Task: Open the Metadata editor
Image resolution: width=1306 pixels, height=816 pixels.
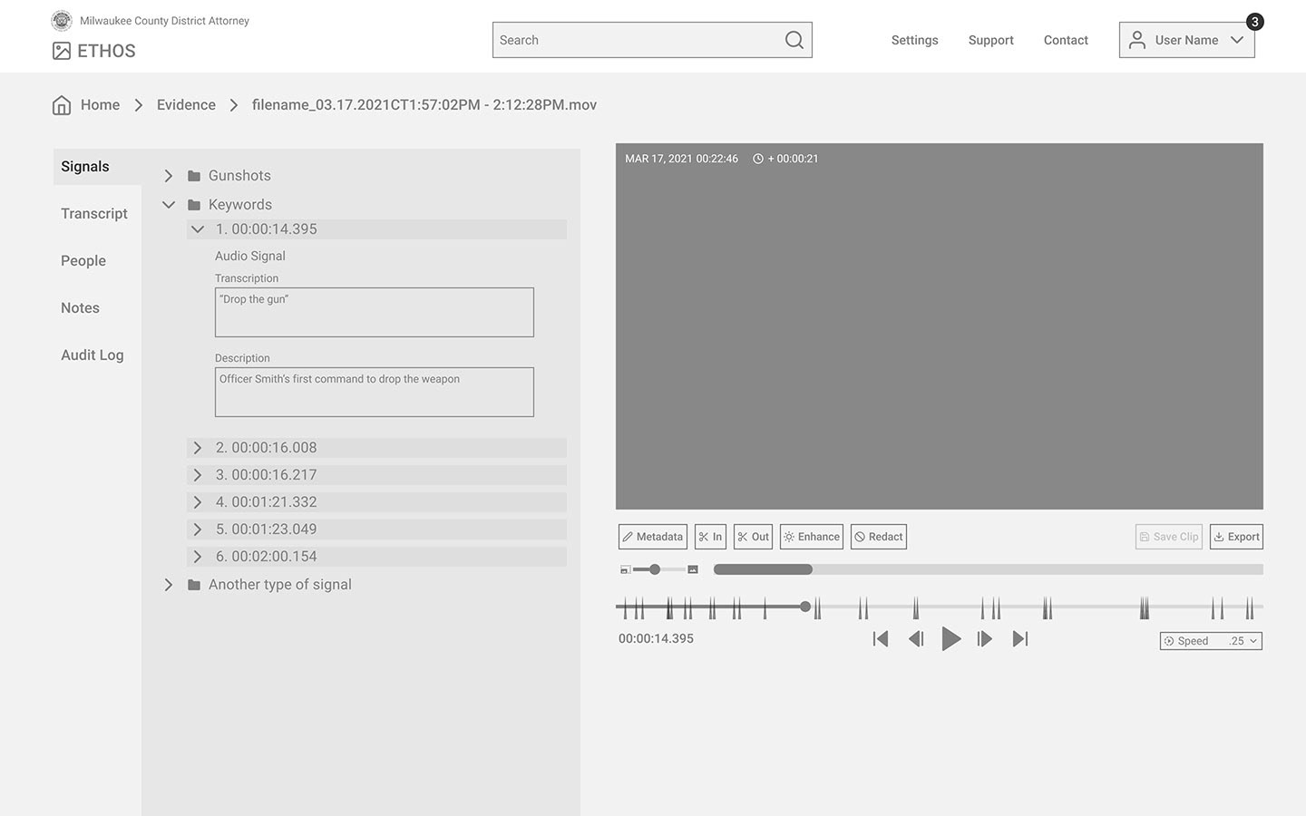Action: tap(653, 537)
